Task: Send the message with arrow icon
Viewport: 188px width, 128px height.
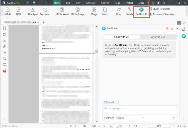Action: (173, 118)
